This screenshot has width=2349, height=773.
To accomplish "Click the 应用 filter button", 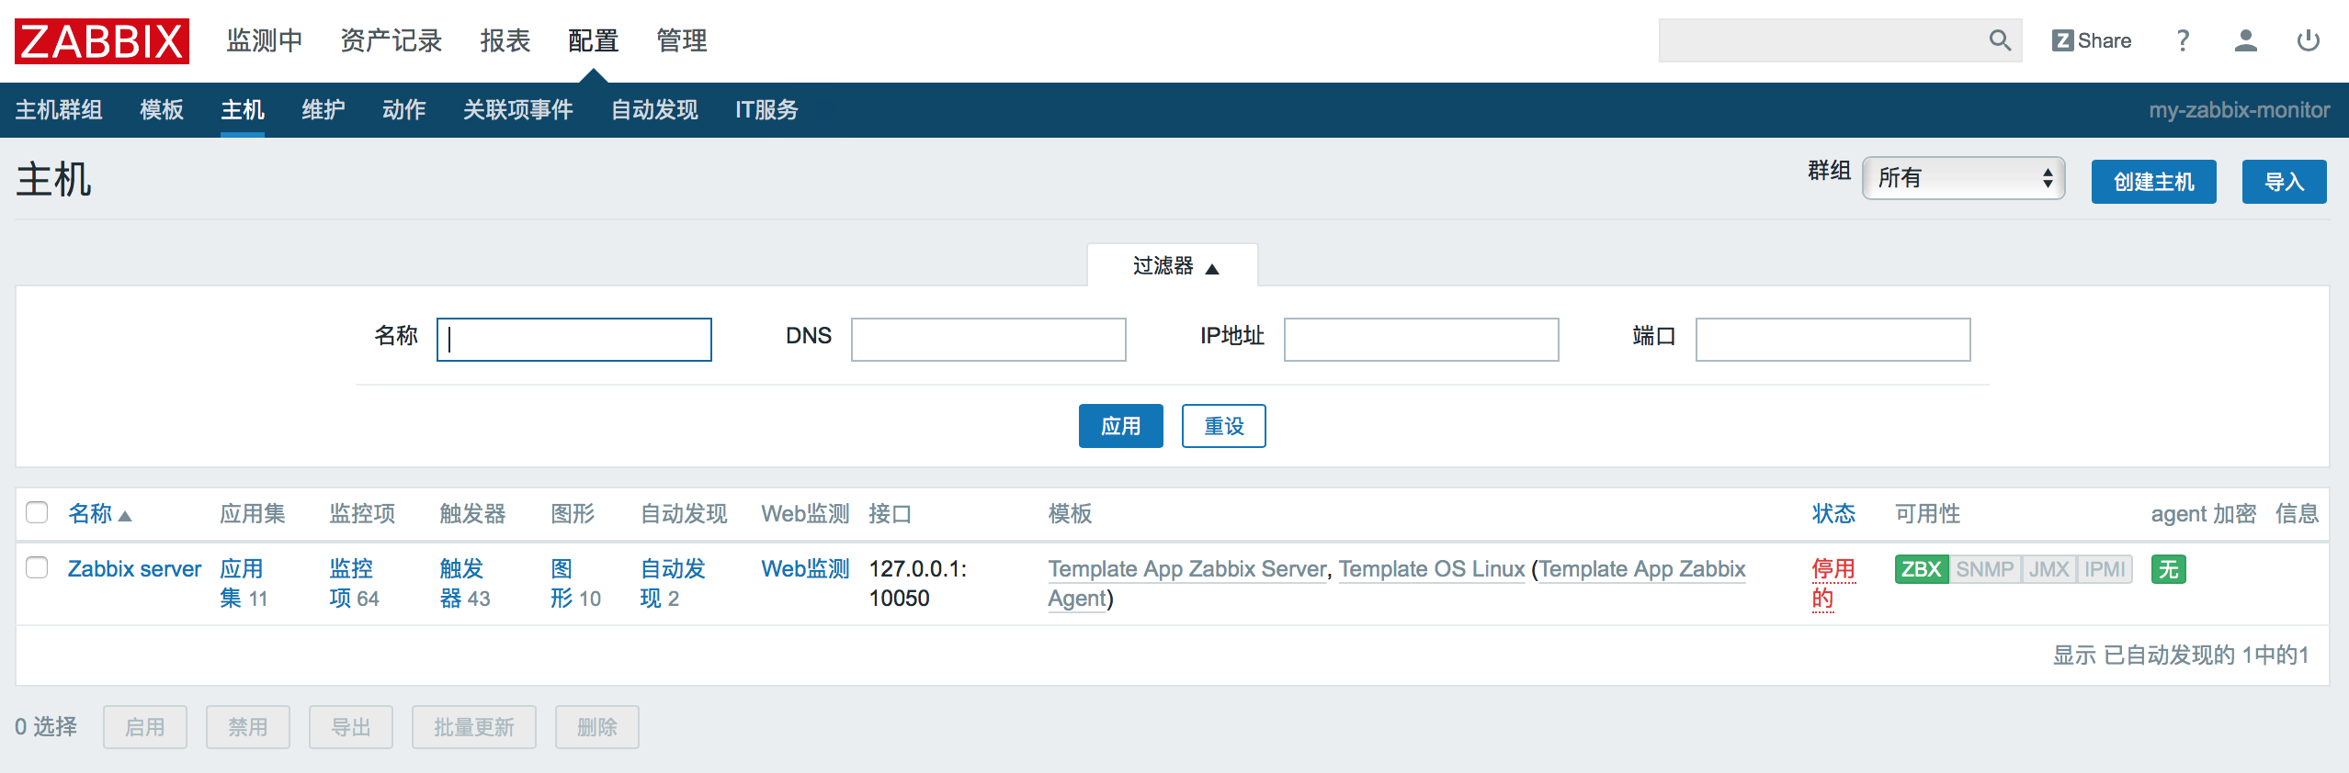I will click(1121, 426).
